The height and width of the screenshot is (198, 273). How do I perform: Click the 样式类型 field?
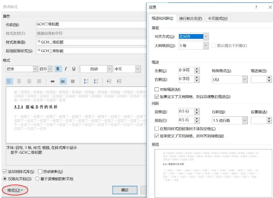pos(91,33)
